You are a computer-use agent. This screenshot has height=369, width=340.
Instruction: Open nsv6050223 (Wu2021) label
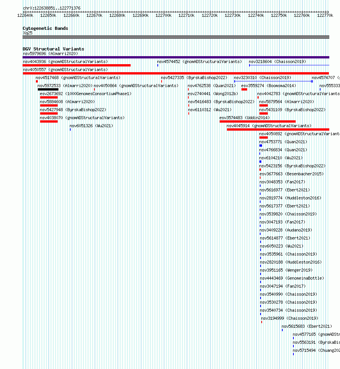pos(282,246)
